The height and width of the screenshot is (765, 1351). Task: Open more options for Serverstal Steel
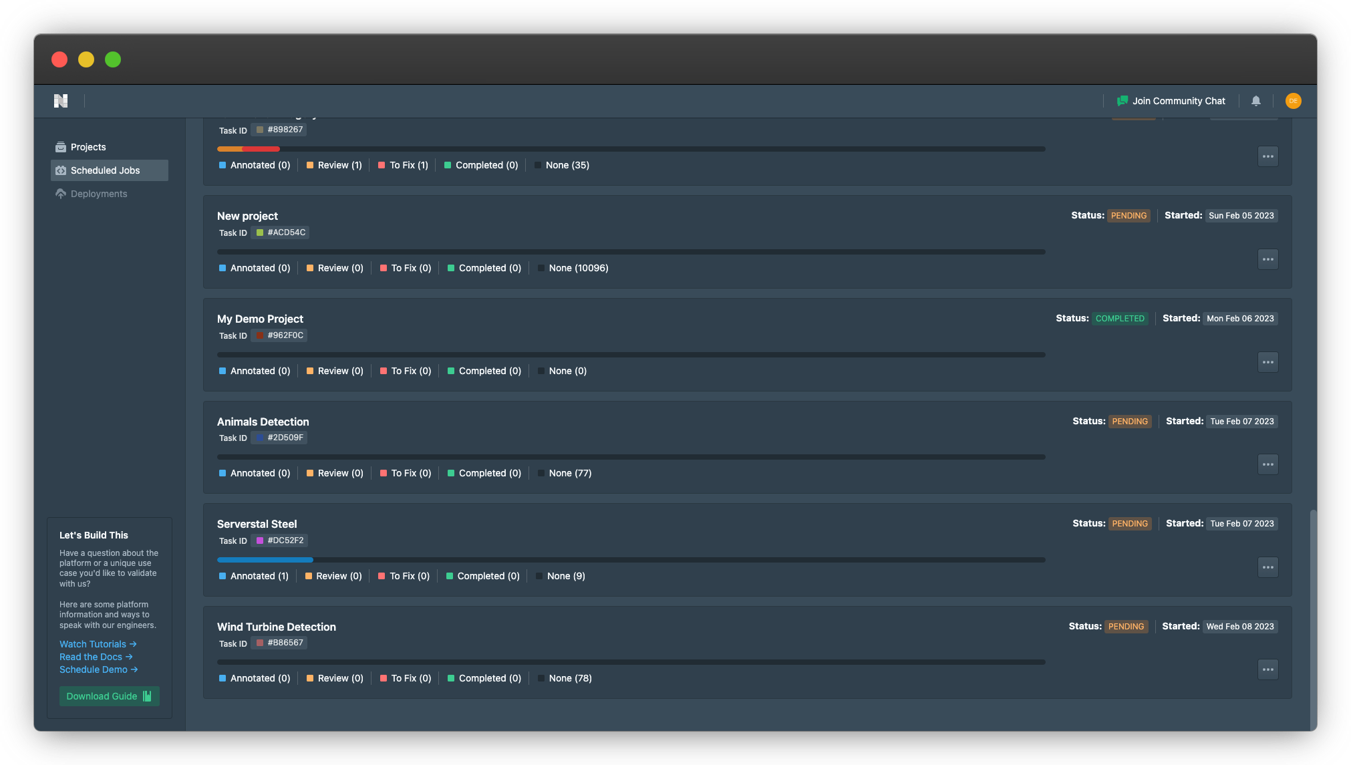(1268, 567)
